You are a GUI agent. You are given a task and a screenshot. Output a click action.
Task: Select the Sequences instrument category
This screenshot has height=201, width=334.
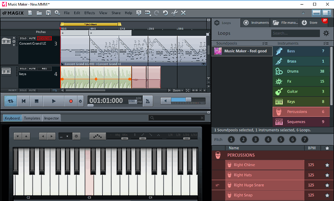301,122
